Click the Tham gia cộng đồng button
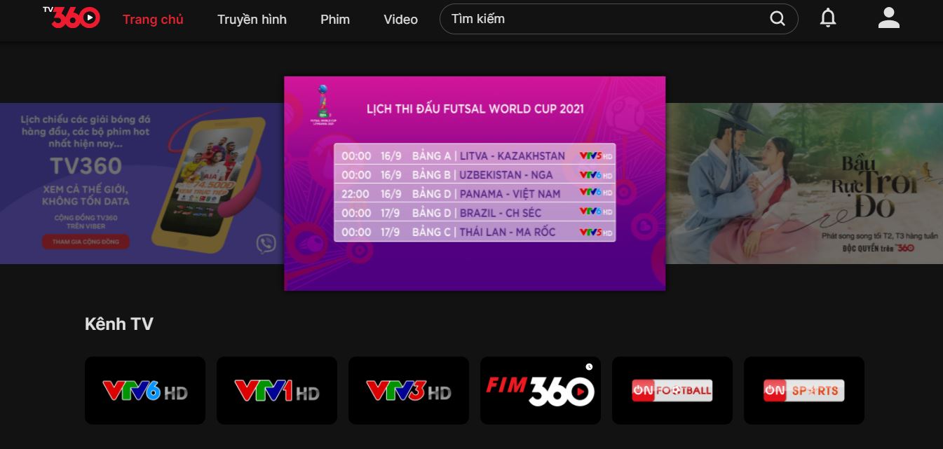Viewport: 943px width, 449px height. (x=86, y=242)
